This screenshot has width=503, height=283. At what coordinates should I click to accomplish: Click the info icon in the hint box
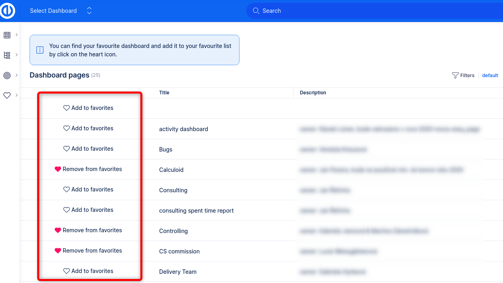tap(40, 50)
